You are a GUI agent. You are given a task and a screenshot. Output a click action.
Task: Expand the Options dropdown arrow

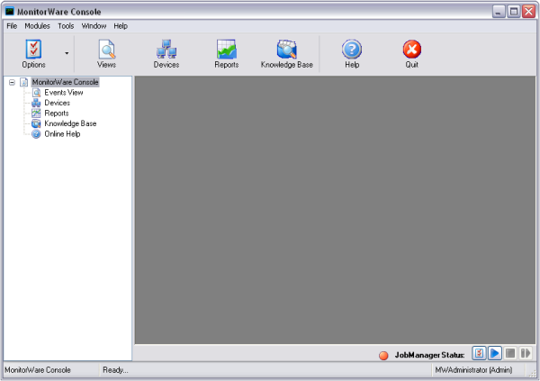click(67, 53)
